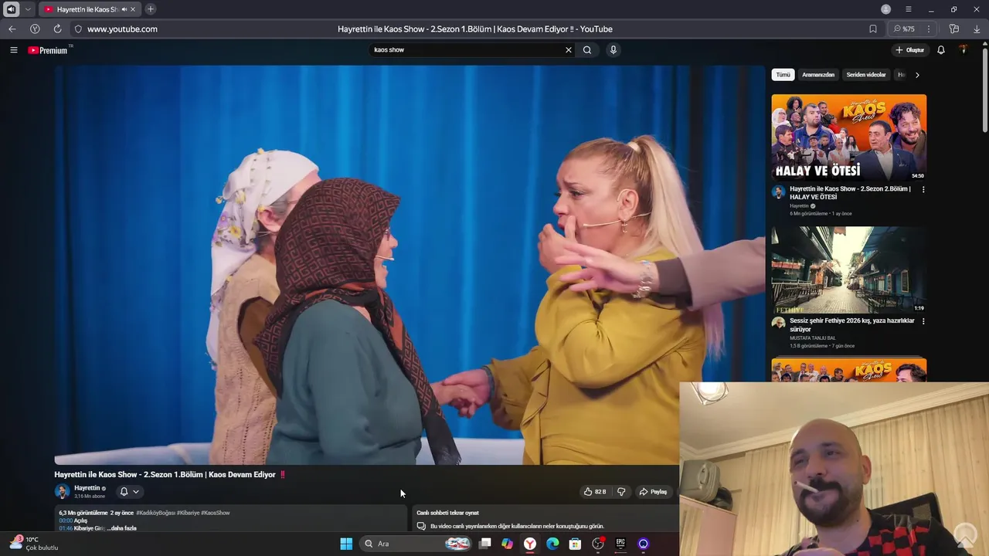Open the Windows Start button
Image resolution: width=989 pixels, height=556 pixels.
tap(346, 544)
